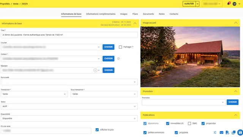Toggle the Partager checkbox
Viewport: 243px width, 137px height.
[x=120, y=47]
